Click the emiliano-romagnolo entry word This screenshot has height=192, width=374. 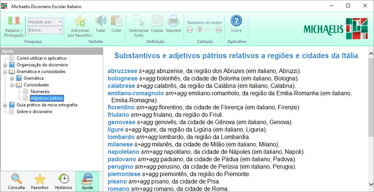pyautogui.click(x=136, y=93)
